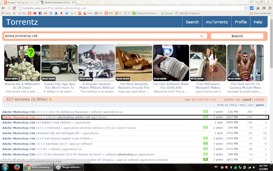Open the Feed bookmark
273x171 pixels.
[x=88, y=13]
